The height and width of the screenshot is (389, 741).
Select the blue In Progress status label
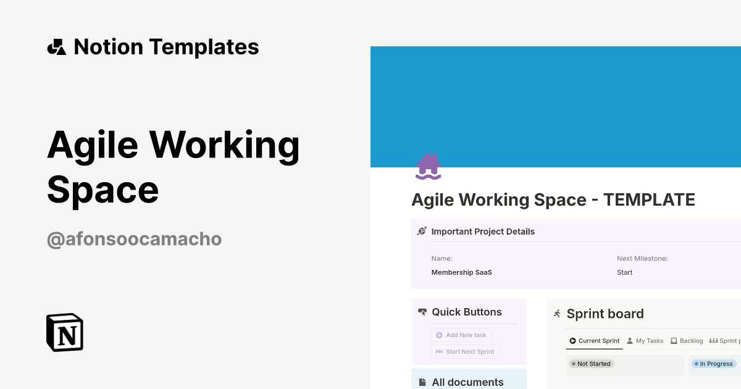click(x=713, y=364)
